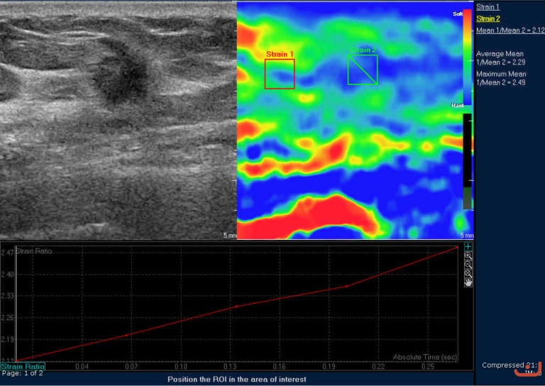Click the Page 1 of 2 indicator

[22, 373]
